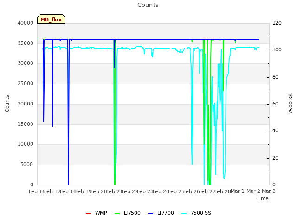This screenshot has width=297, height=222.
Task: Click the Mar 1 x-axis date label
Action: (x=238, y=191)
